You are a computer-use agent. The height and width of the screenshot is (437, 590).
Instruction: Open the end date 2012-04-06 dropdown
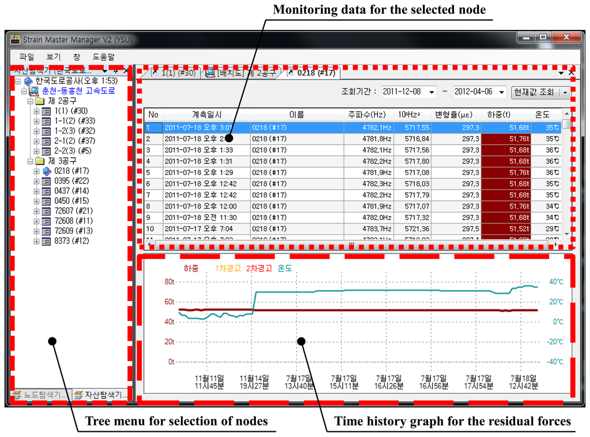click(x=502, y=92)
